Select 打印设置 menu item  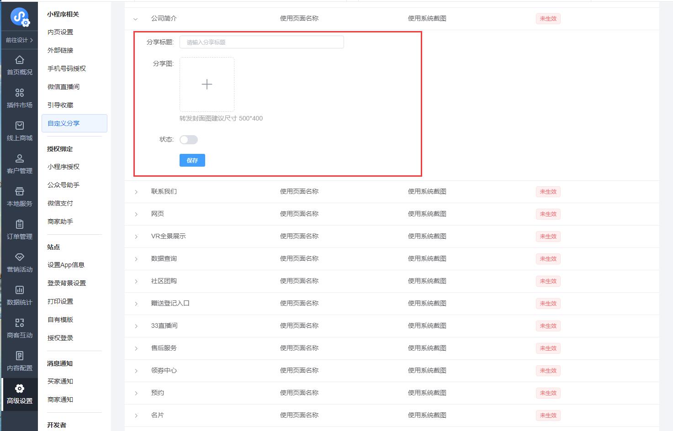tap(60, 301)
